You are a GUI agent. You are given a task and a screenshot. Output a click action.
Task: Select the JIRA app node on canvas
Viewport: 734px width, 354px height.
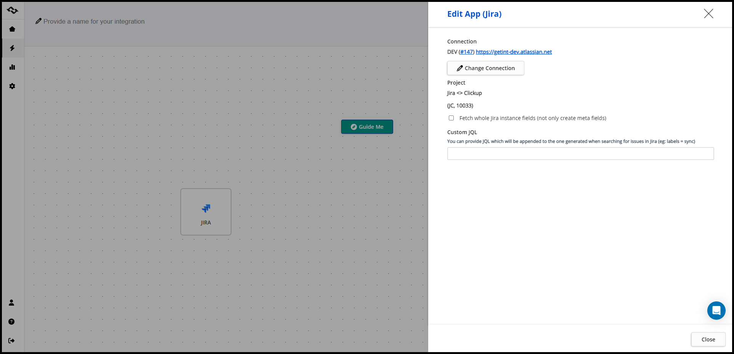(206, 212)
